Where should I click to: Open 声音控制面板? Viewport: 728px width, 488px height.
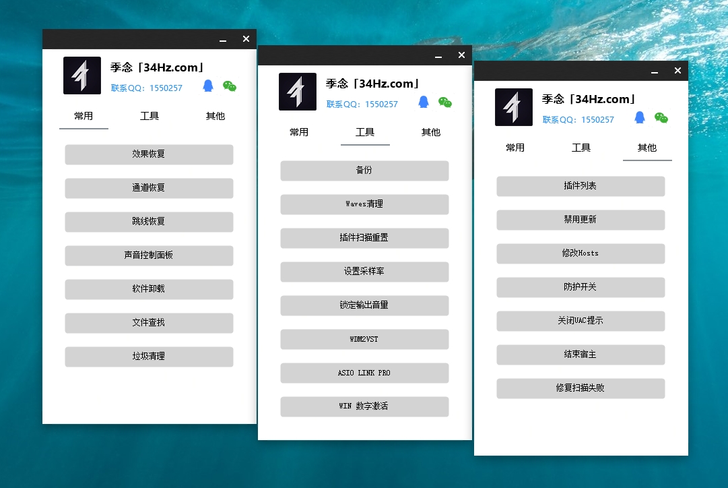[149, 255]
